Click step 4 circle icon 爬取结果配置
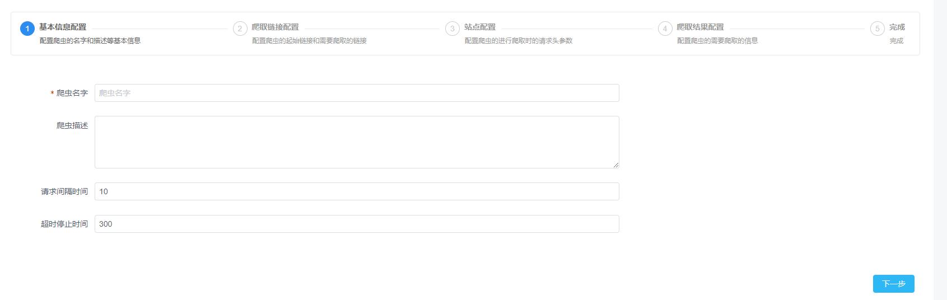Screen dimensions: 947x300 coord(665,29)
